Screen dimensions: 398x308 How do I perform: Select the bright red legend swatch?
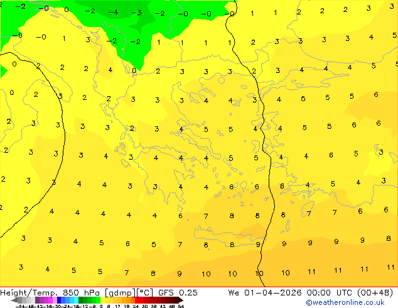click(137, 300)
